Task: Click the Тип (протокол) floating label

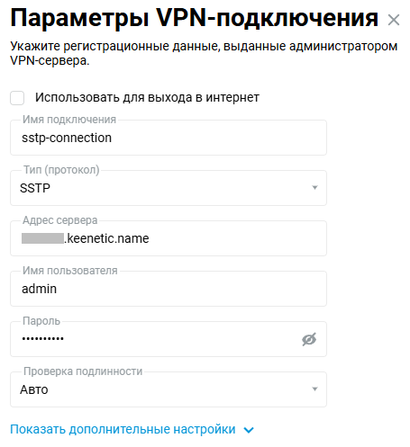Action: (61, 170)
